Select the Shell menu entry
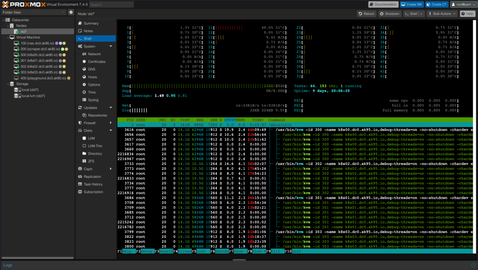The height and width of the screenshot is (270, 478). (96, 38)
